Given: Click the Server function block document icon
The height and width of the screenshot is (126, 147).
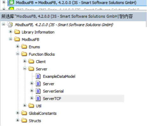Looking at the screenshot, I should [x=38, y=84].
